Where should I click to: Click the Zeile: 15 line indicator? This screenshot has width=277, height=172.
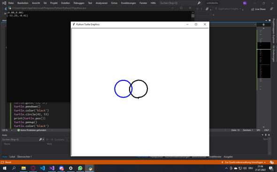pyautogui.click(x=235, y=130)
